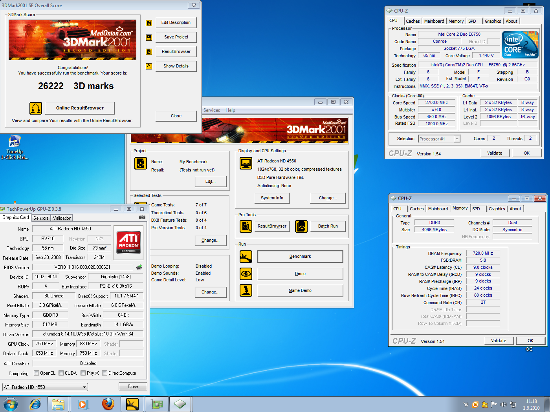The image size is (550, 412).
Task: Switch to 3DMark2001 taskbar button
Action: 132,404
